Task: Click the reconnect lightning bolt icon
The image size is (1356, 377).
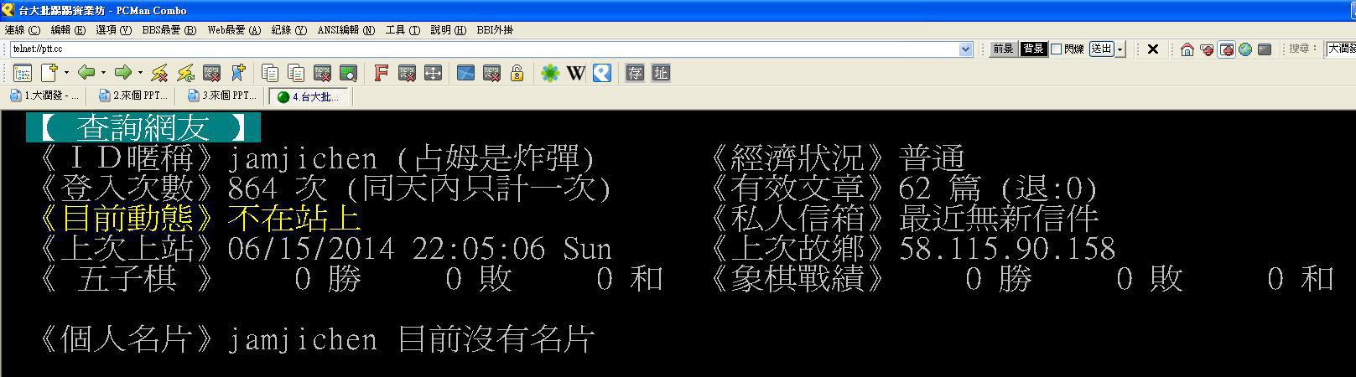Action: [x=185, y=73]
